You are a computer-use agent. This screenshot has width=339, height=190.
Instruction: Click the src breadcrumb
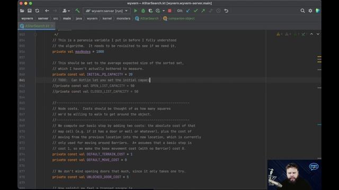pyautogui.click(x=56, y=18)
